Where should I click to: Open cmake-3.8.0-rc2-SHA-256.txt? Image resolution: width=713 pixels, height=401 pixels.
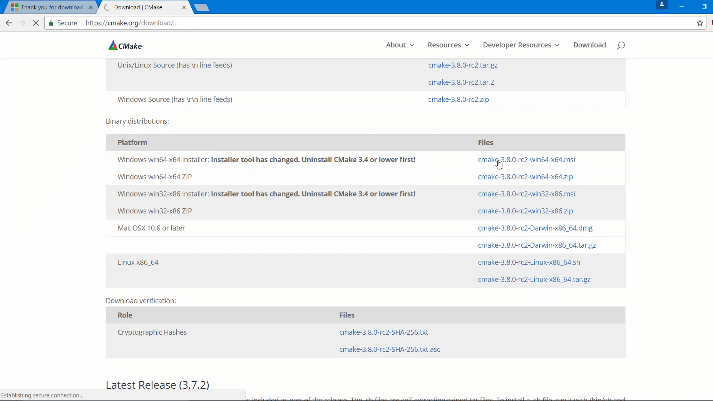point(383,332)
